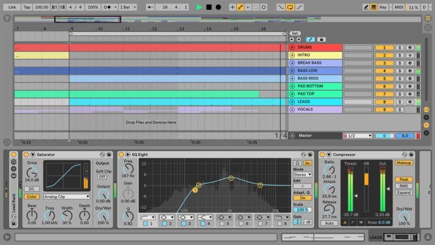Fold the DRUMS track with its arrow

pyautogui.click(x=292, y=47)
